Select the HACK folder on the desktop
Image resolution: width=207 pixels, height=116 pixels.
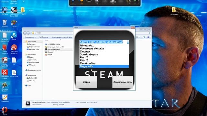click(23, 11)
